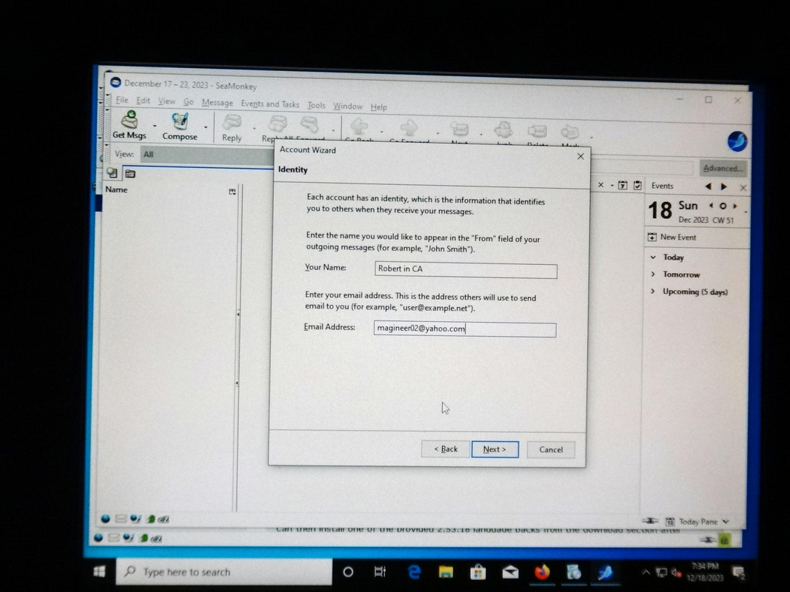Close the Events pane
790x592 pixels.
click(743, 188)
